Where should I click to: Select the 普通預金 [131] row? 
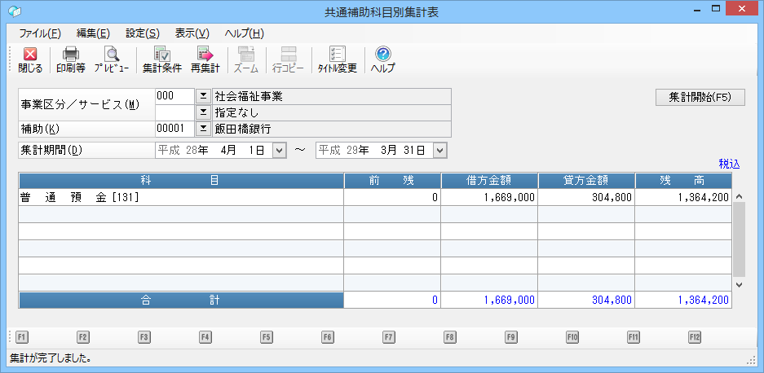[x=179, y=197]
